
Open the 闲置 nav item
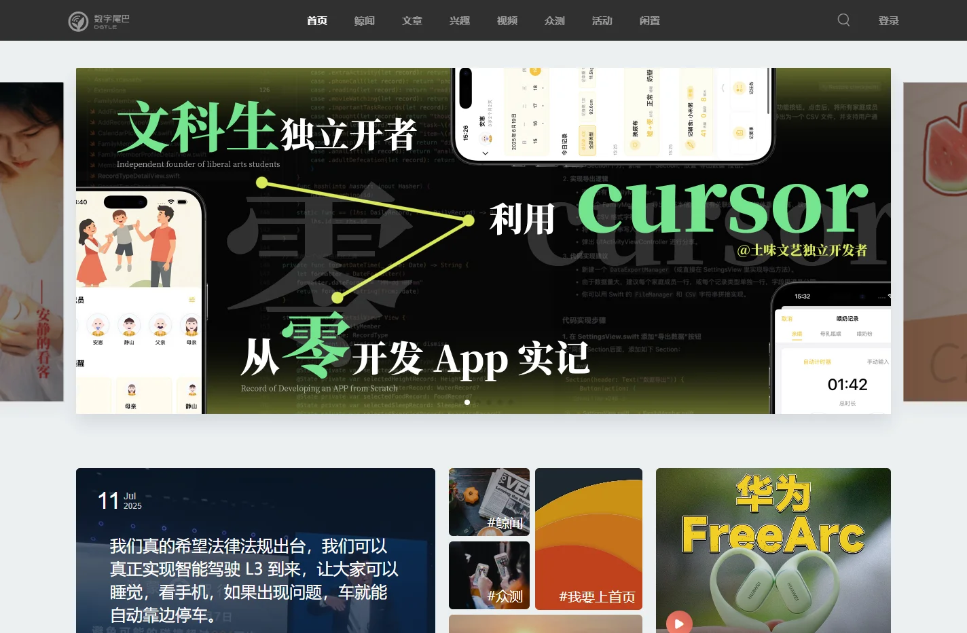[x=650, y=21]
